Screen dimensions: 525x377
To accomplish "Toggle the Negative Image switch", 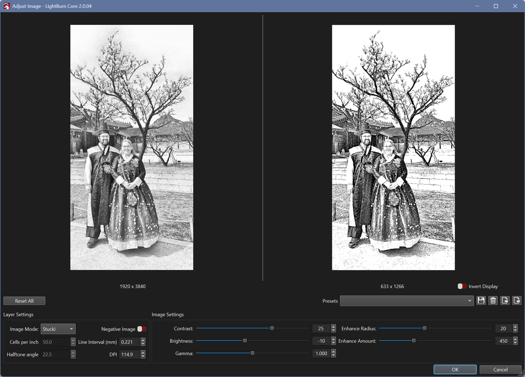I will coord(142,329).
